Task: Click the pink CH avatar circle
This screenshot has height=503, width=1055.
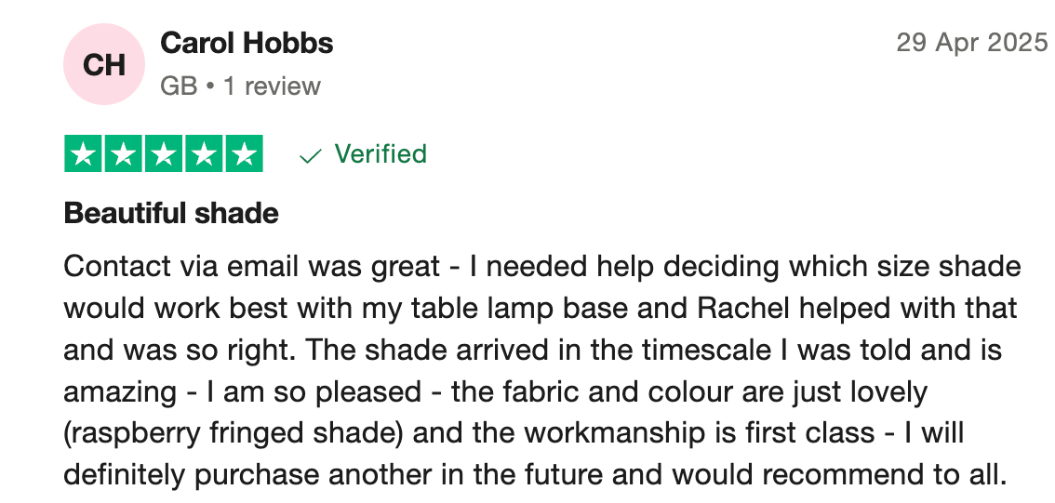Action: pyautogui.click(x=103, y=64)
